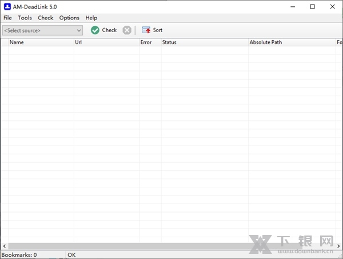The height and width of the screenshot is (259, 343).
Task: Start checking with the green Check button
Action: click(103, 30)
